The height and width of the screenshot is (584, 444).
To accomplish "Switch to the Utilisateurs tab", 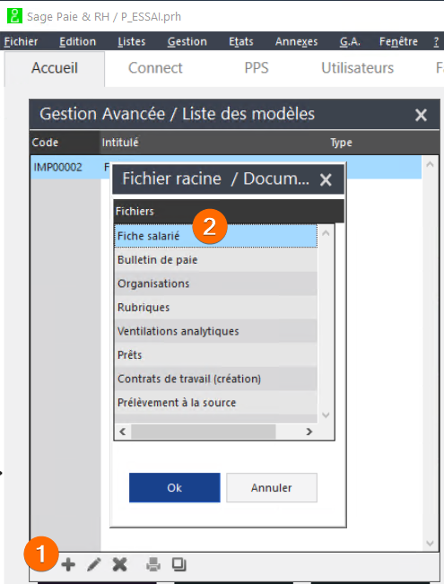I will pos(357,68).
